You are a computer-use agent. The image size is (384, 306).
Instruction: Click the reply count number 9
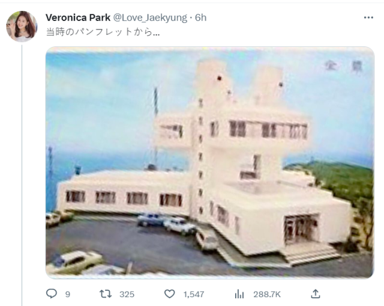[x=68, y=294]
